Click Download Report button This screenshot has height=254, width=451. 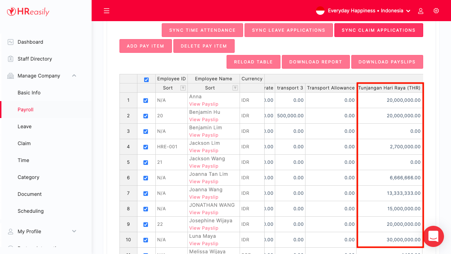tap(316, 62)
